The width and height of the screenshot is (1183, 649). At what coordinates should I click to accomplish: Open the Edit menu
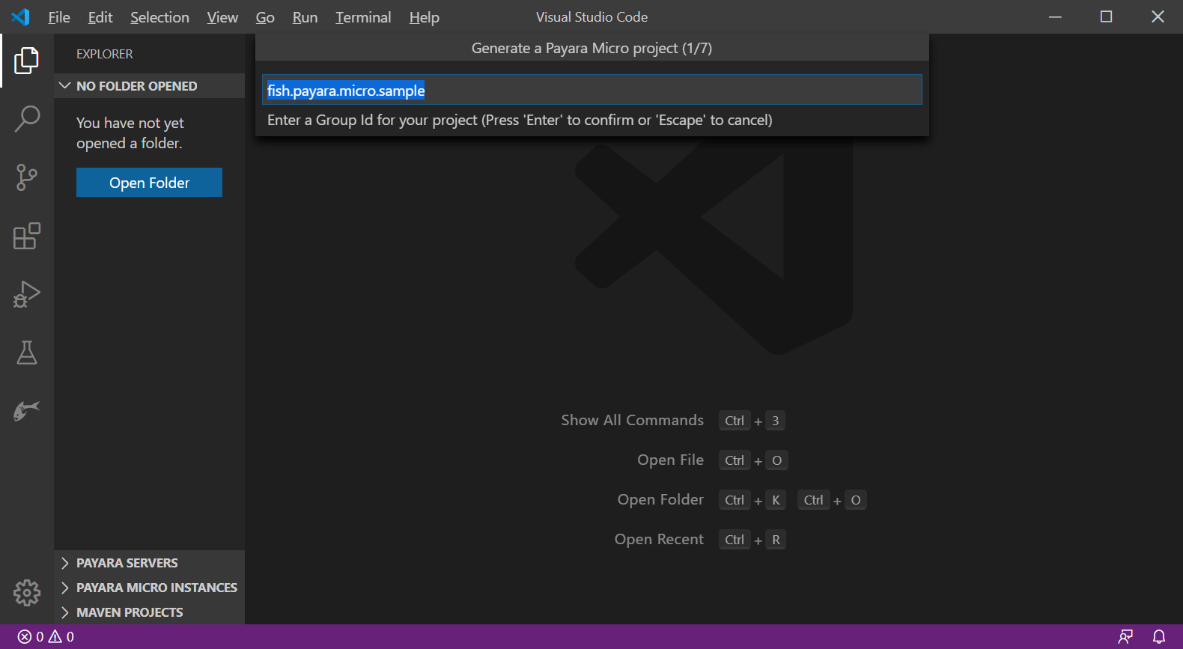click(100, 17)
